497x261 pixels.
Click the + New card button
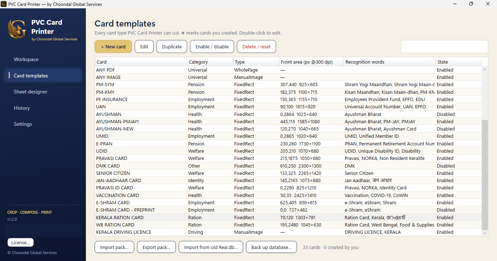[x=113, y=47]
